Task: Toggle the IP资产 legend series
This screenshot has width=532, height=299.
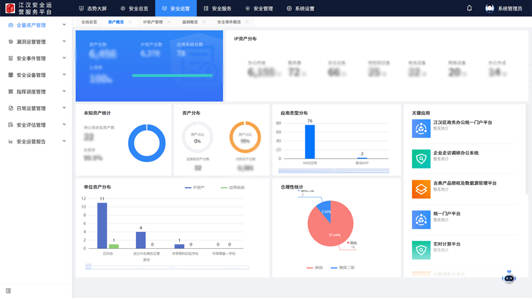Action: click(195, 188)
